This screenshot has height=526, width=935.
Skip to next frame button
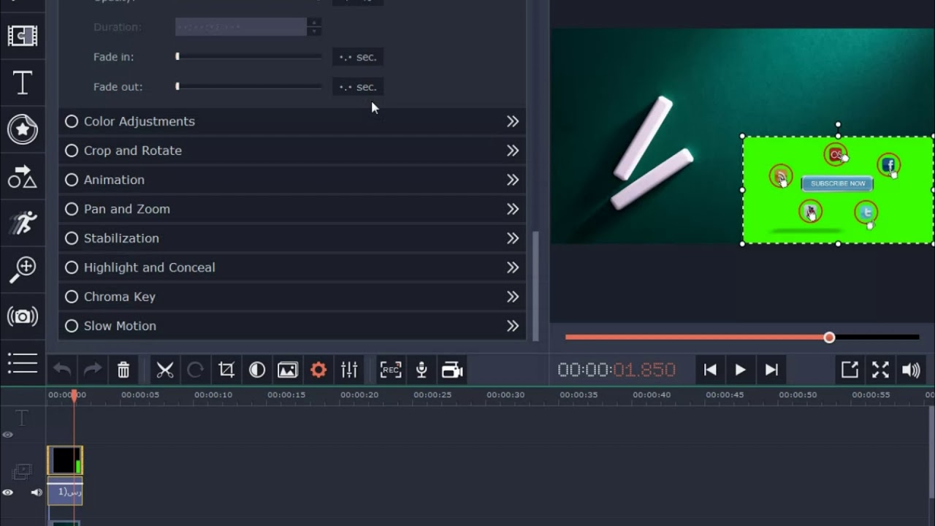point(771,370)
